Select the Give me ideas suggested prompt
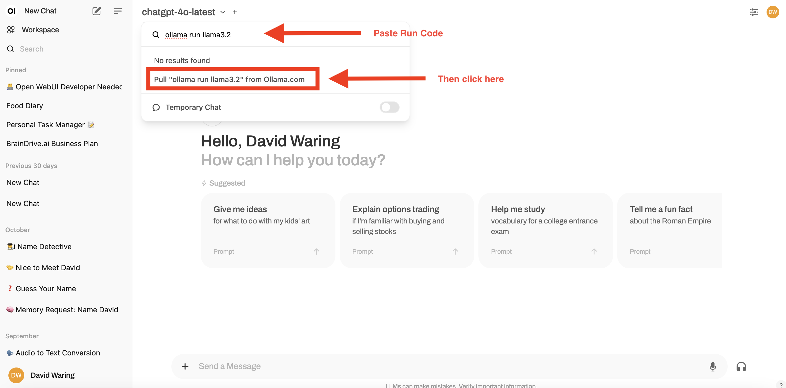This screenshot has width=786, height=388. [268, 230]
